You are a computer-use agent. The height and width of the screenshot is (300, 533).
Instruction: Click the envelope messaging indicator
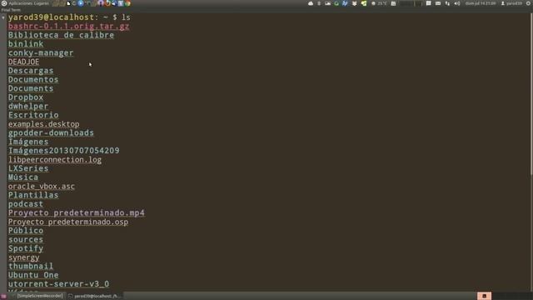(x=438, y=3)
